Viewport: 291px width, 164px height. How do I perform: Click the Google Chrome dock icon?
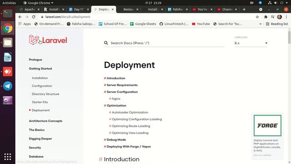8,28
